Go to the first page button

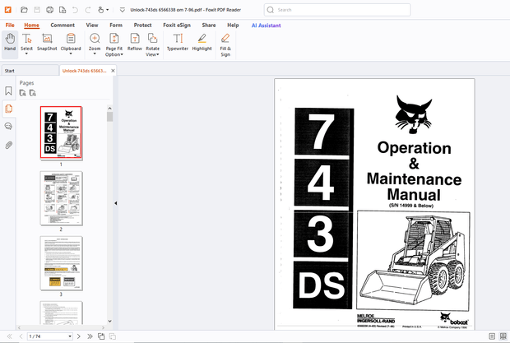click(x=9, y=336)
